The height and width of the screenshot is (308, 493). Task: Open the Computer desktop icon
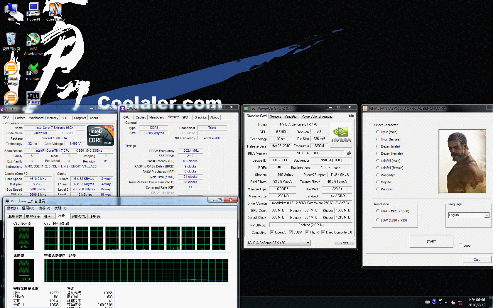tap(11, 12)
